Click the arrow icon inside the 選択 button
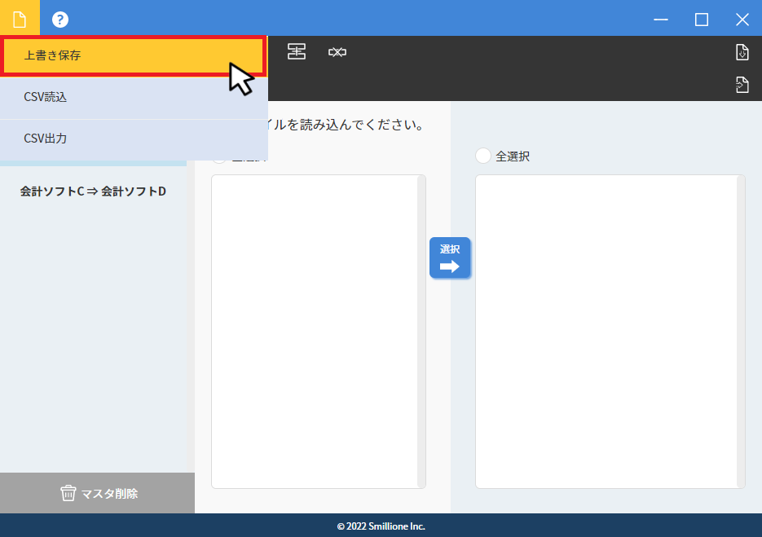The image size is (762, 537). coord(451,266)
